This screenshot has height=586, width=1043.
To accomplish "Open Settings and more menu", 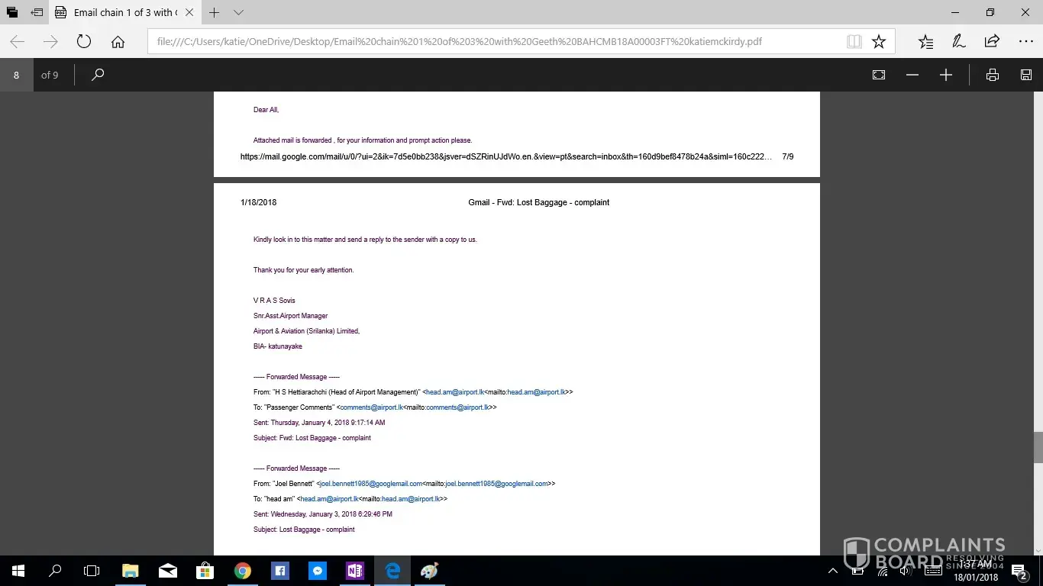I will click(x=1025, y=42).
